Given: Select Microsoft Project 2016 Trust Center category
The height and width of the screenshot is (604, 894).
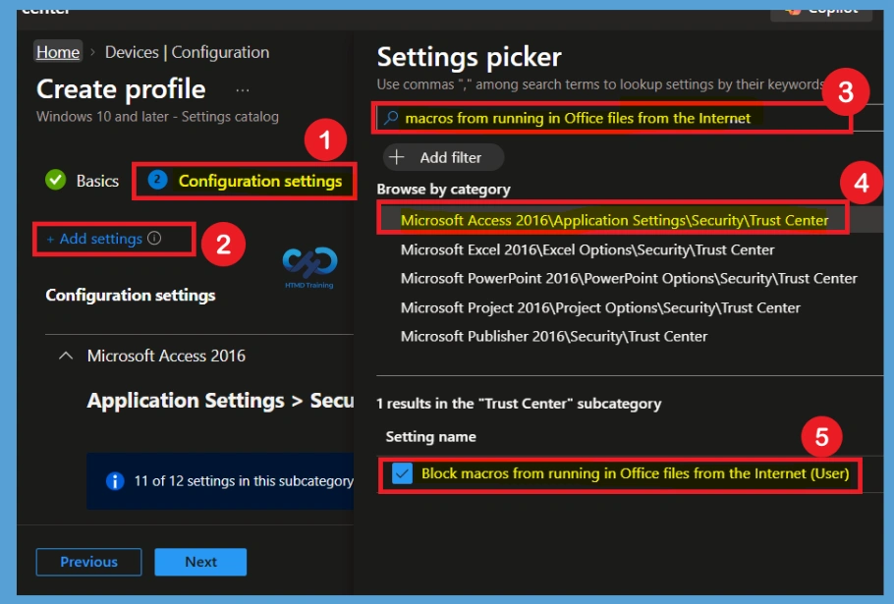Looking at the screenshot, I should tap(600, 307).
